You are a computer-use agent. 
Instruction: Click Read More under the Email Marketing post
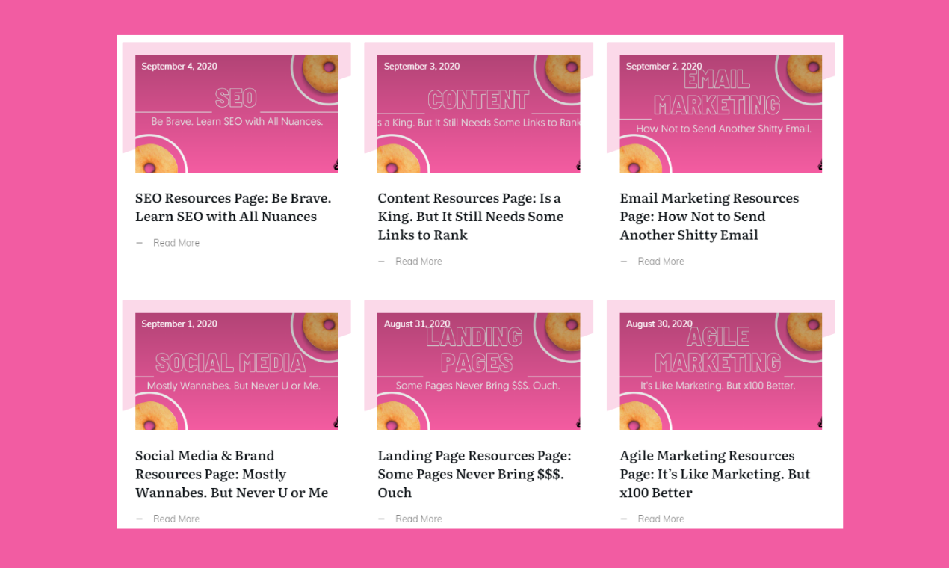point(661,261)
